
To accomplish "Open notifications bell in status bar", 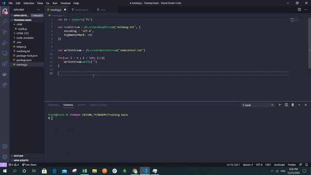I will tap(307, 165).
